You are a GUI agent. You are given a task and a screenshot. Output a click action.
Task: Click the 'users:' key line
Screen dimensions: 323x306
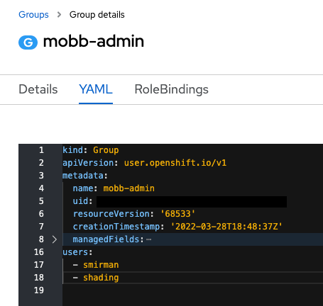(x=77, y=252)
